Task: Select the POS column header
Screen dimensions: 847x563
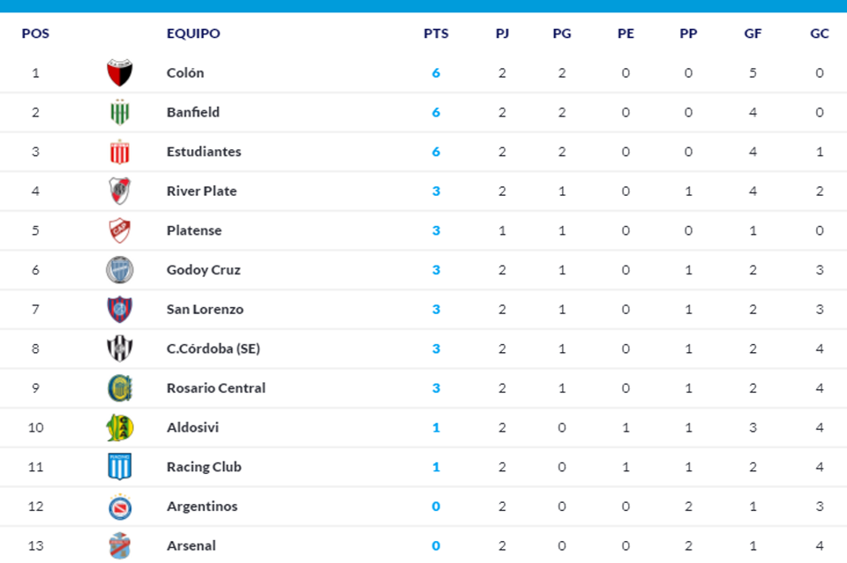Action: coord(35,34)
